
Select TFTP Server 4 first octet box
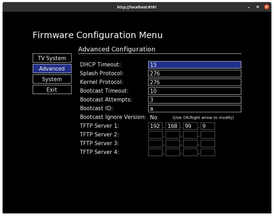pos(155,152)
